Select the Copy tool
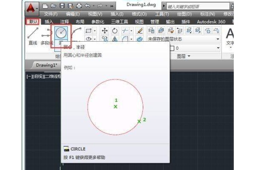Image resolution: width=255 pixels, height=170 pixels. point(105,39)
